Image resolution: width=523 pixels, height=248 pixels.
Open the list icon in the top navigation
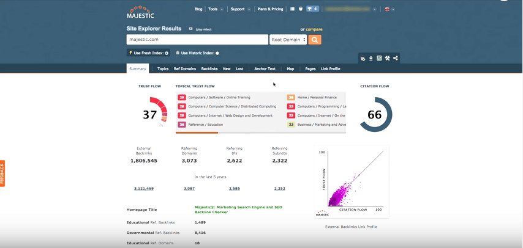pos(292,9)
